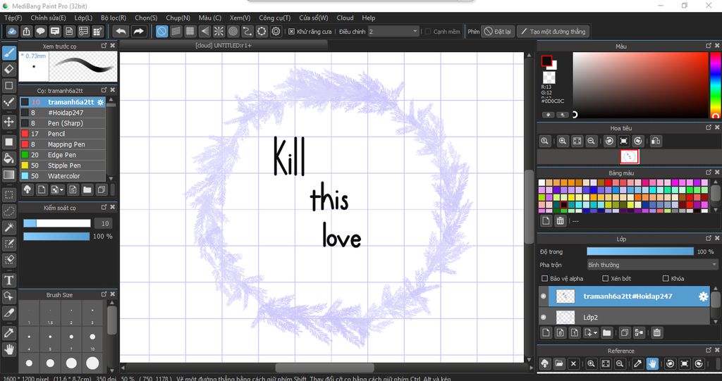Add new layer in layer panel
The image size is (722, 381).
coord(546,332)
